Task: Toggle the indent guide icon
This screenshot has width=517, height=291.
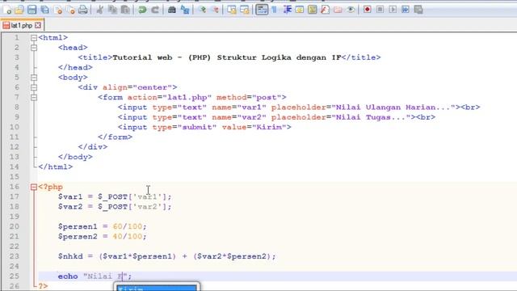Action: click(x=288, y=10)
